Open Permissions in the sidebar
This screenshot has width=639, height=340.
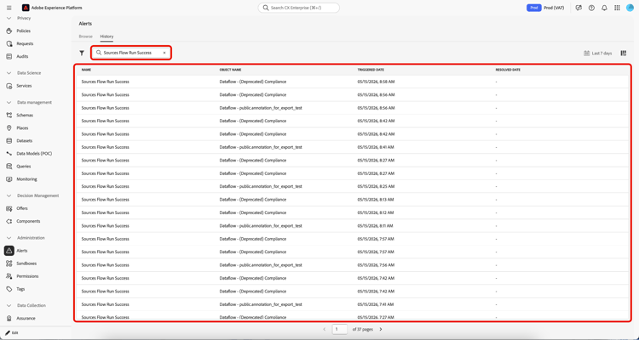tap(27, 276)
